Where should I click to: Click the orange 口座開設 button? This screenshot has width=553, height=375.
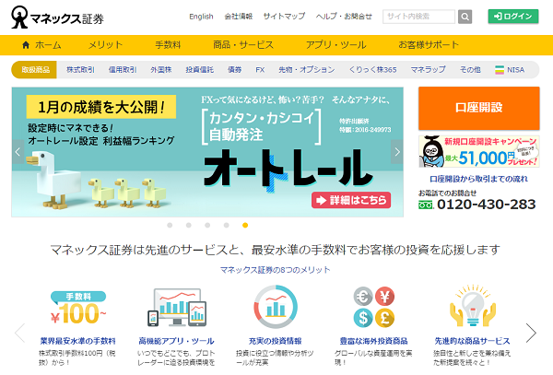tap(479, 108)
